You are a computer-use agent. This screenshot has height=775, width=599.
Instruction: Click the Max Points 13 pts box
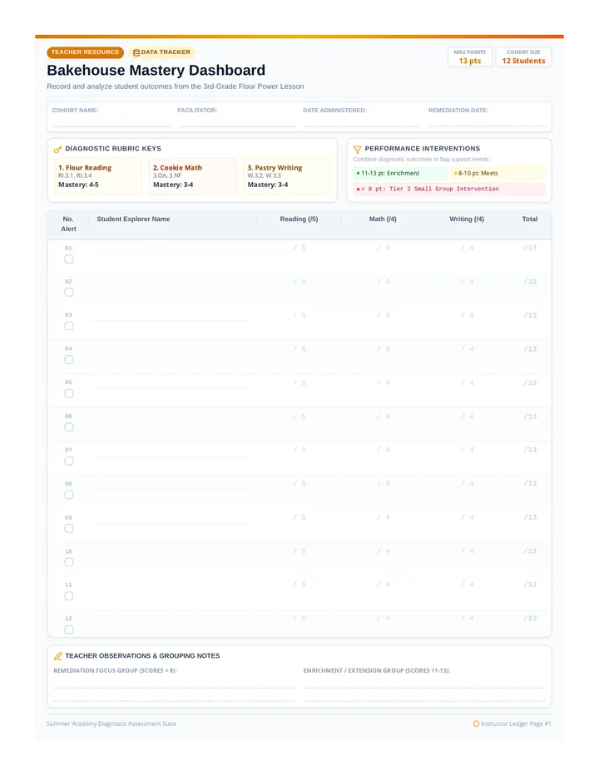click(x=470, y=57)
